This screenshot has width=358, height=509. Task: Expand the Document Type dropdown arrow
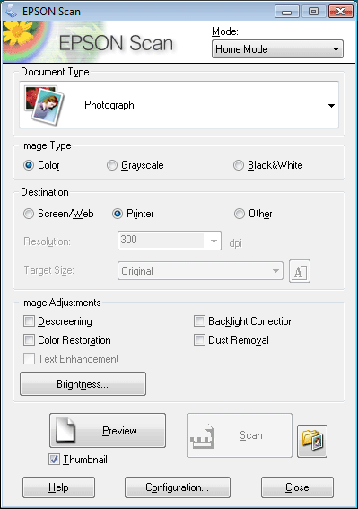pyautogui.click(x=331, y=106)
